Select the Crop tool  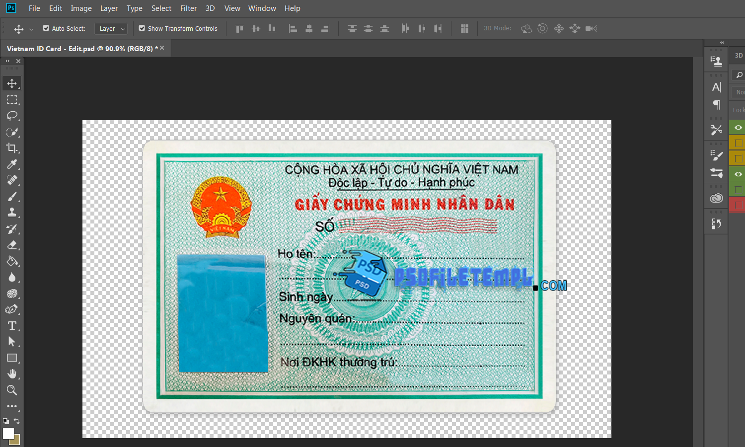pos(12,148)
